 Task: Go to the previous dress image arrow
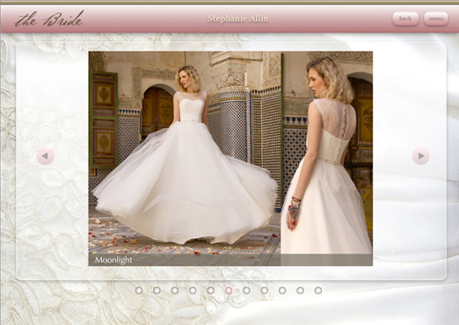click(x=45, y=156)
